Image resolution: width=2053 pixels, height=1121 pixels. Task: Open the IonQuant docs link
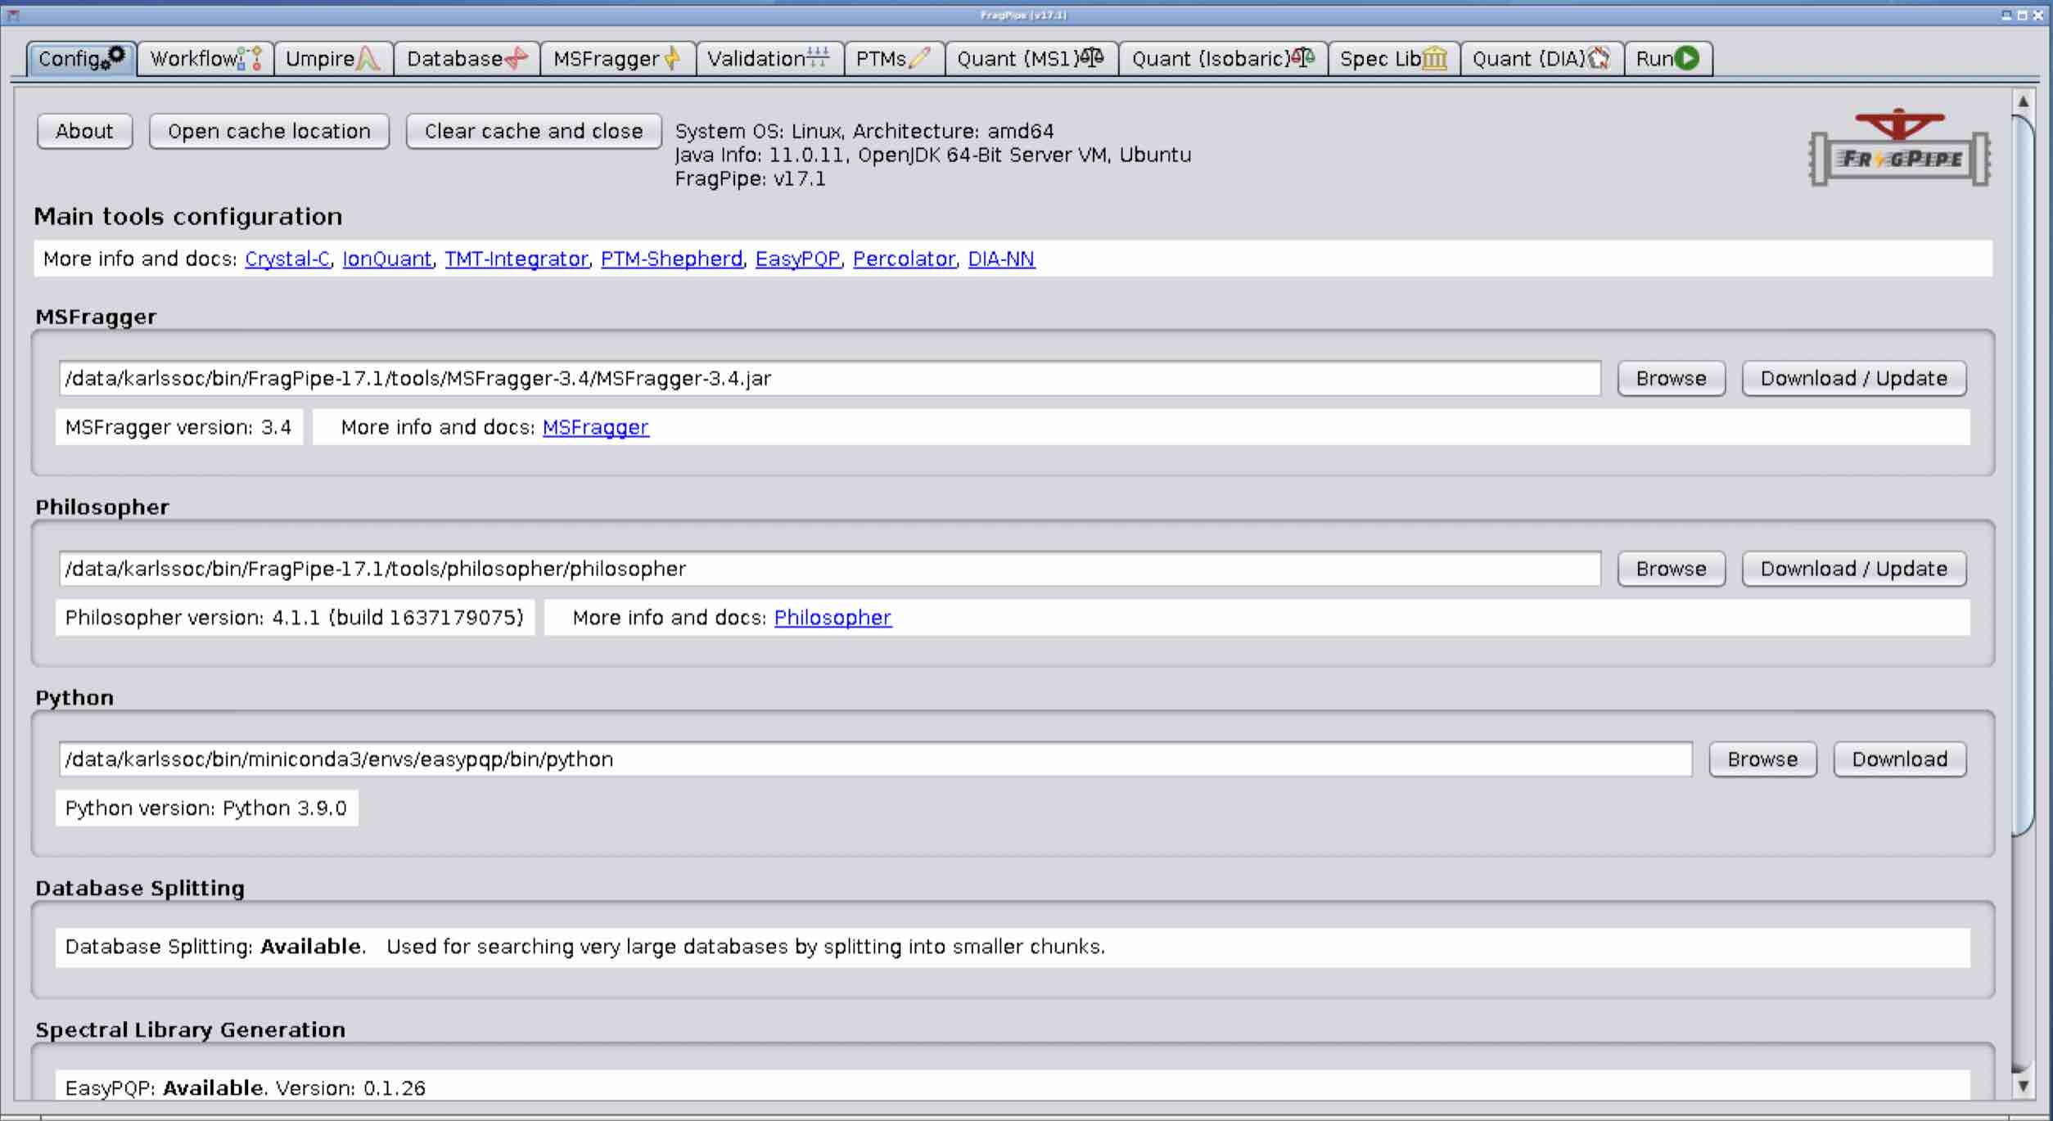(386, 259)
